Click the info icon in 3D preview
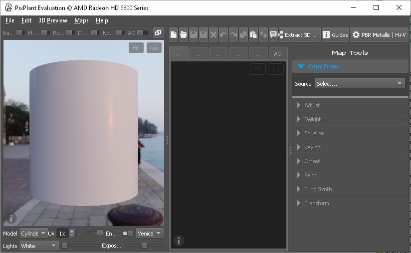Screen dimensions: 411x253 click(x=11, y=219)
